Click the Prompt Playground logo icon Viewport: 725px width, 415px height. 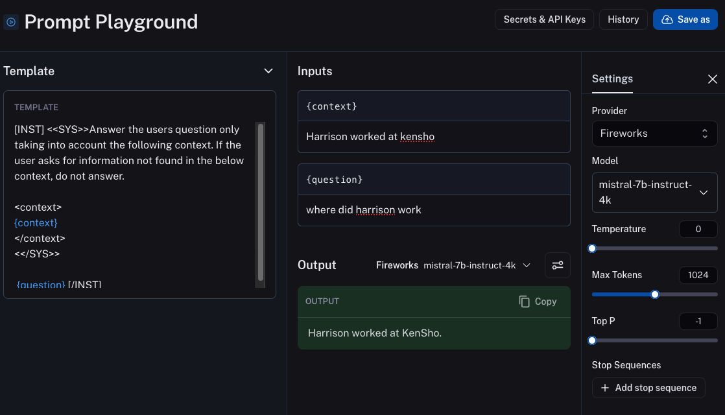click(x=10, y=21)
